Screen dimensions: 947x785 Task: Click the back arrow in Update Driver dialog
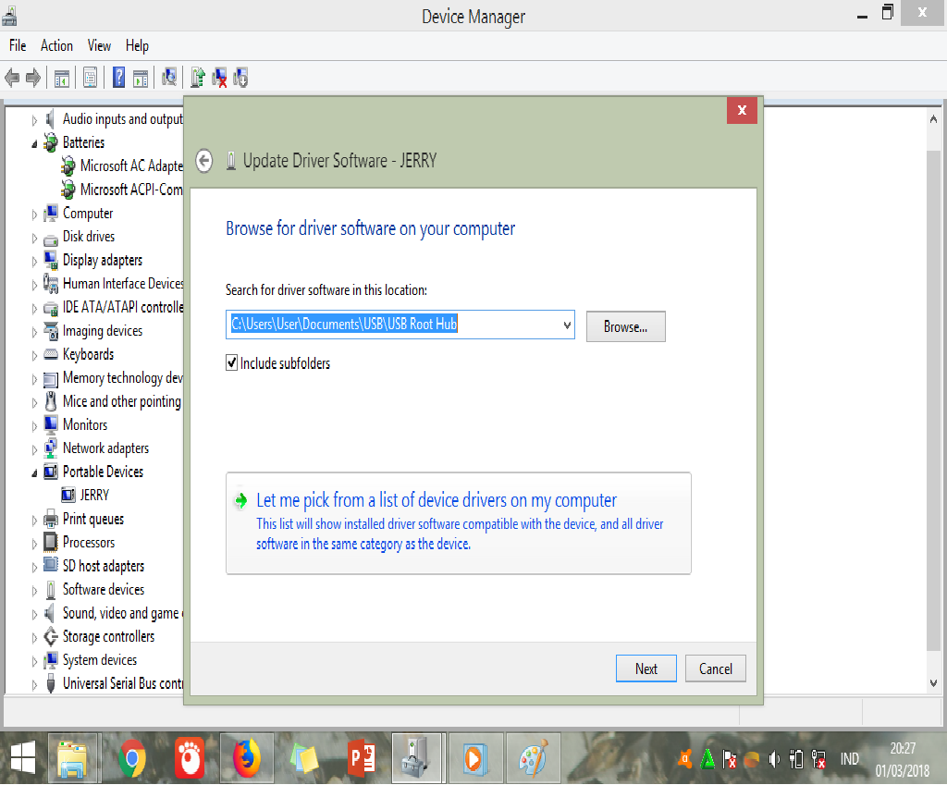204,161
